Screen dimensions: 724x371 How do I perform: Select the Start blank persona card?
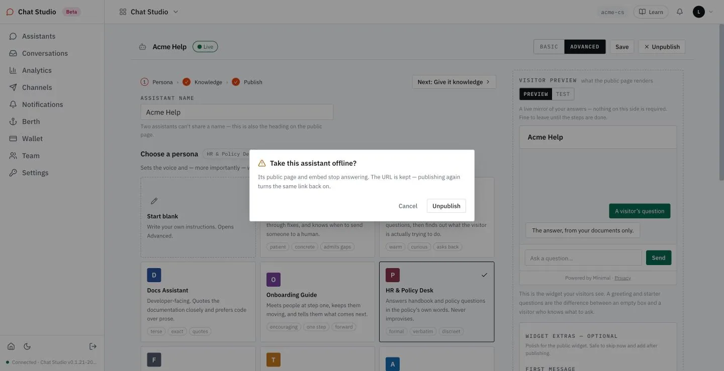coord(198,217)
